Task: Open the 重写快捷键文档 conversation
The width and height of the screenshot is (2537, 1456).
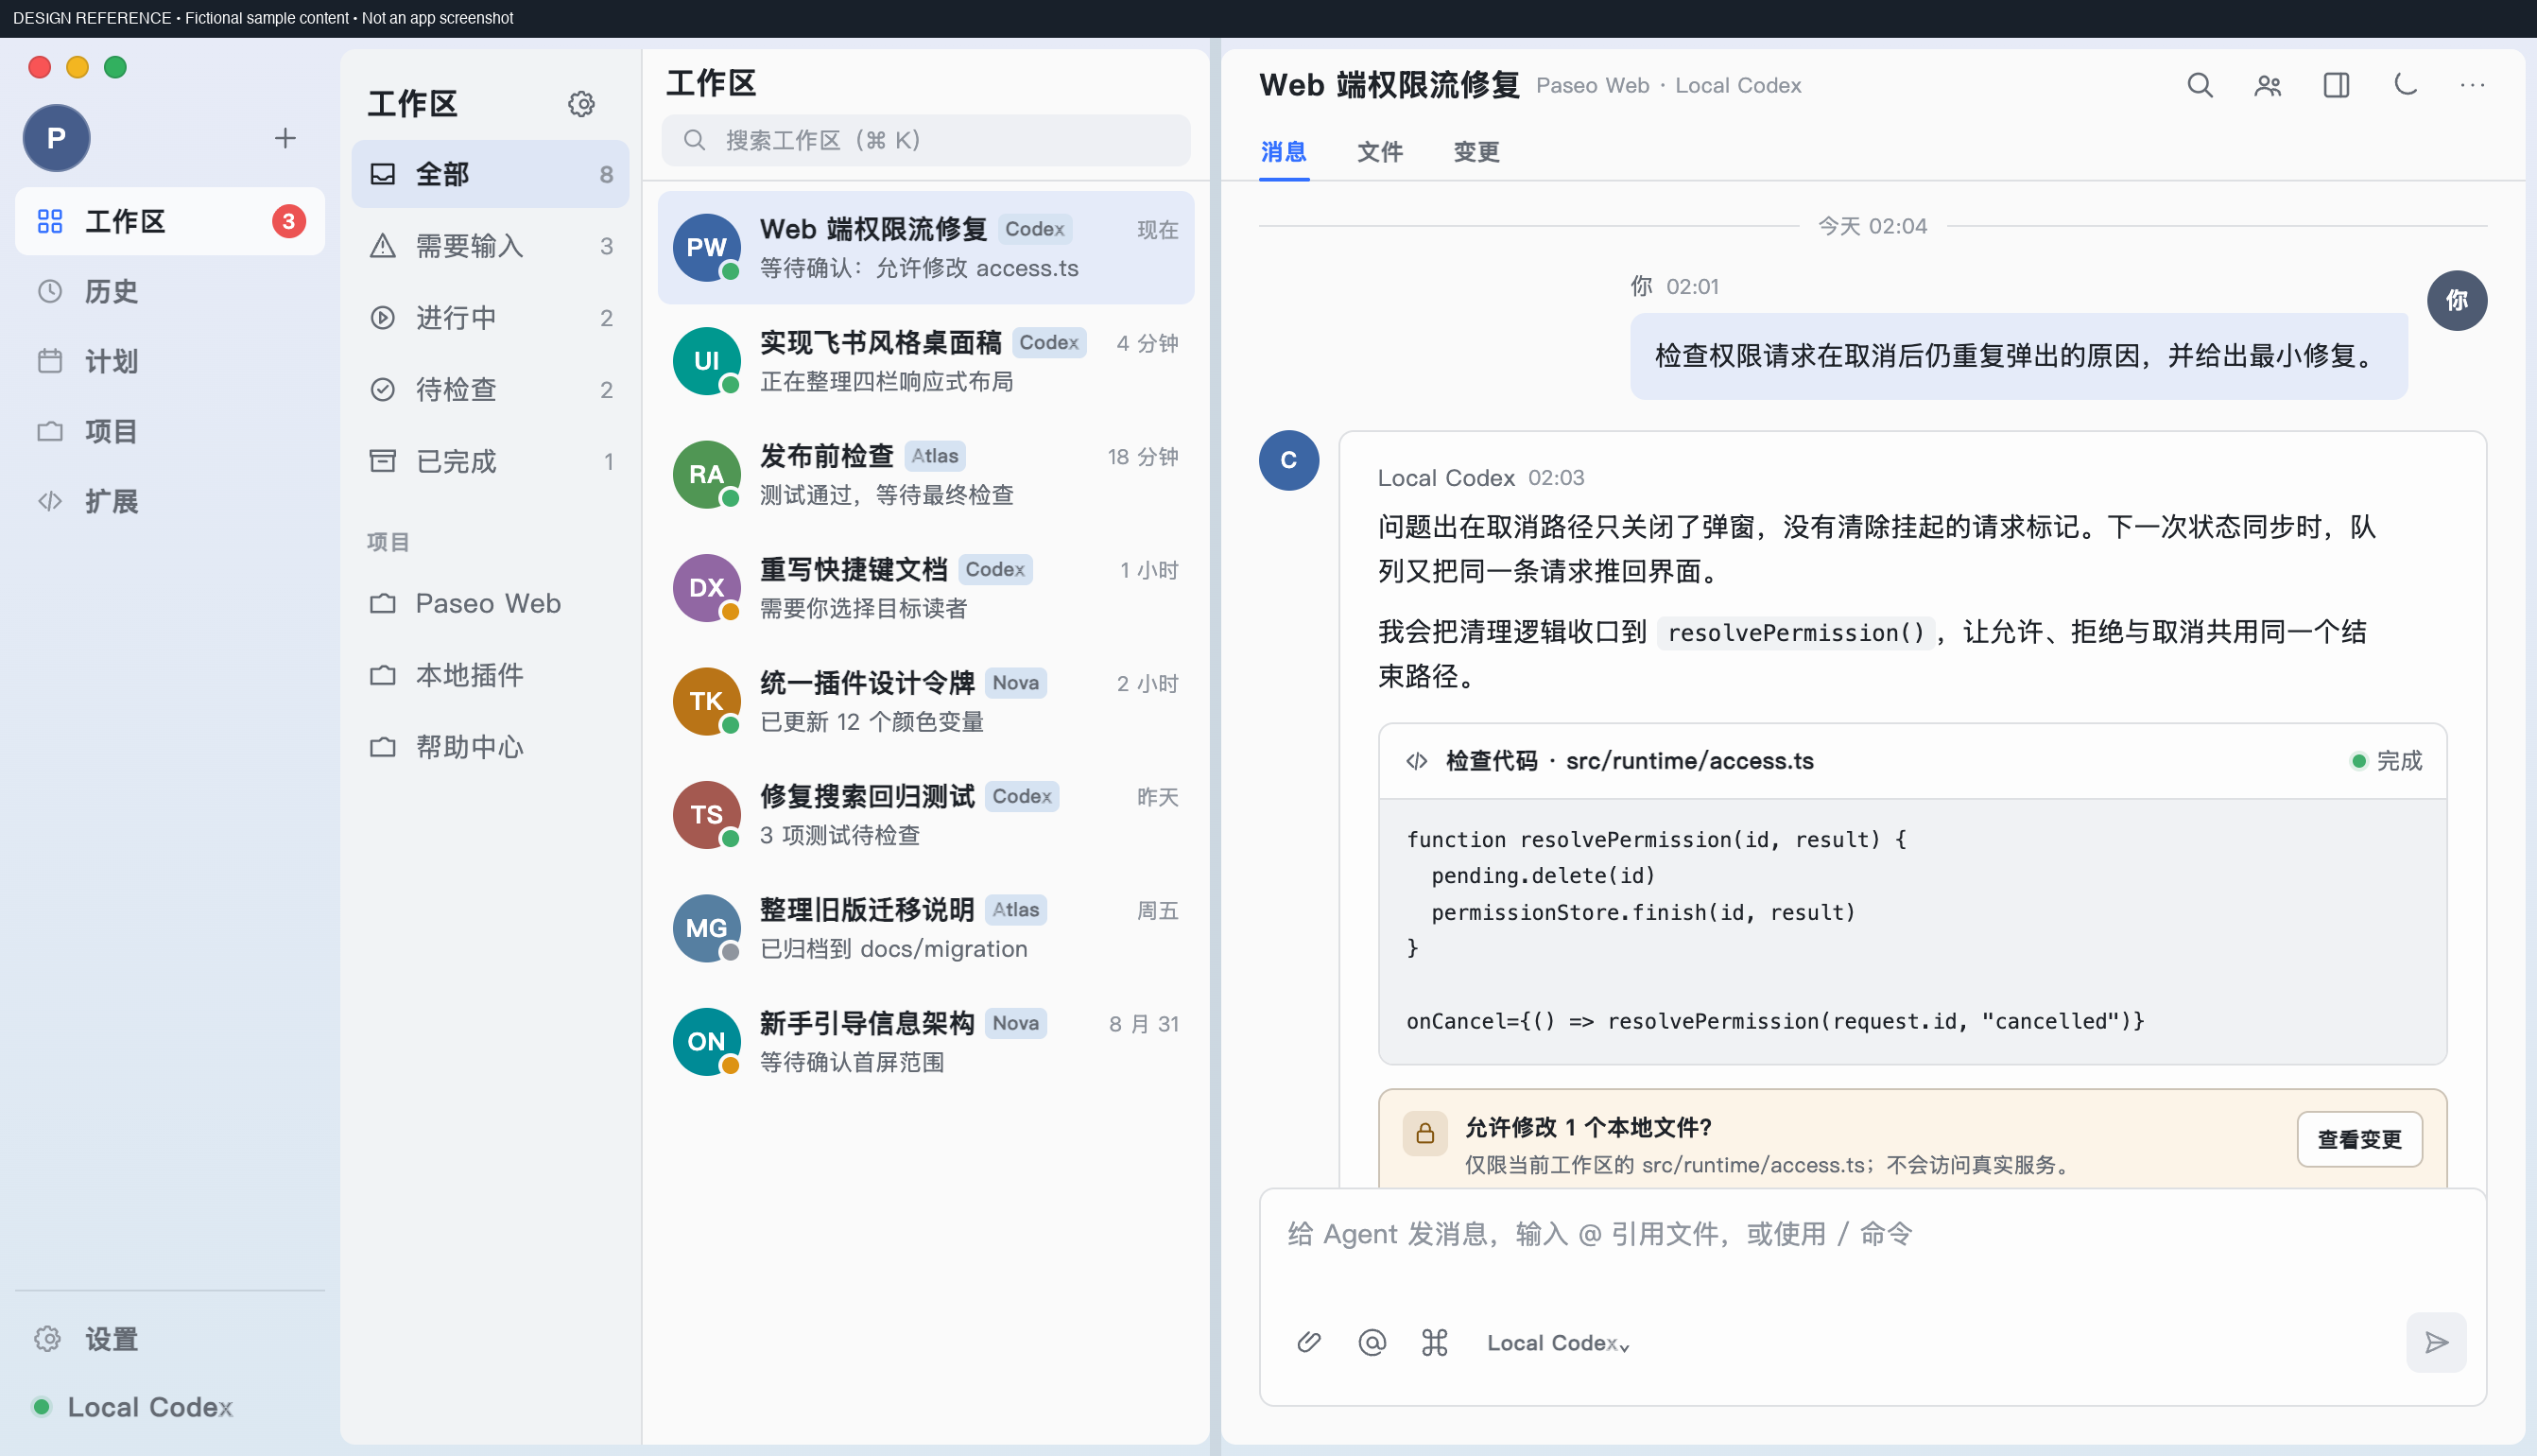Action: [x=925, y=588]
